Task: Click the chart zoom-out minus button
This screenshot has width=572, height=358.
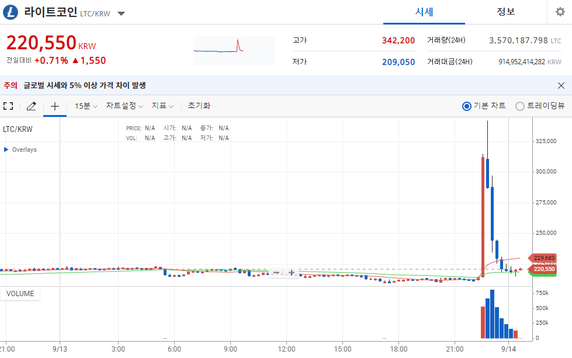Action: (276, 273)
